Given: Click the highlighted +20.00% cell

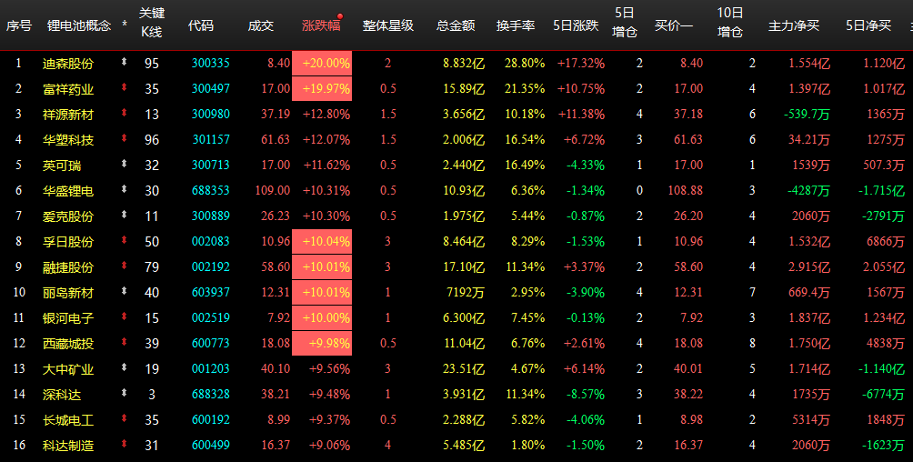Looking at the screenshot, I should pyautogui.click(x=322, y=63).
